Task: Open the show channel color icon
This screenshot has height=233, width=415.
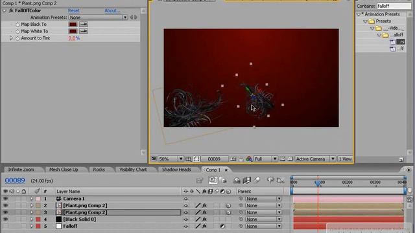Action: coord(249,159)
